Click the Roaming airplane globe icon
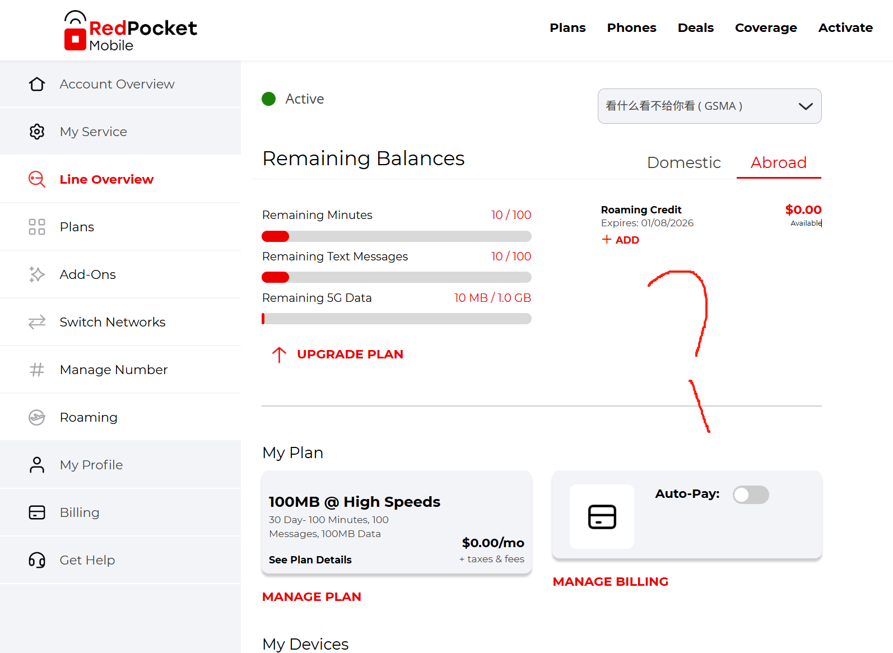 (x=37, y=417)
